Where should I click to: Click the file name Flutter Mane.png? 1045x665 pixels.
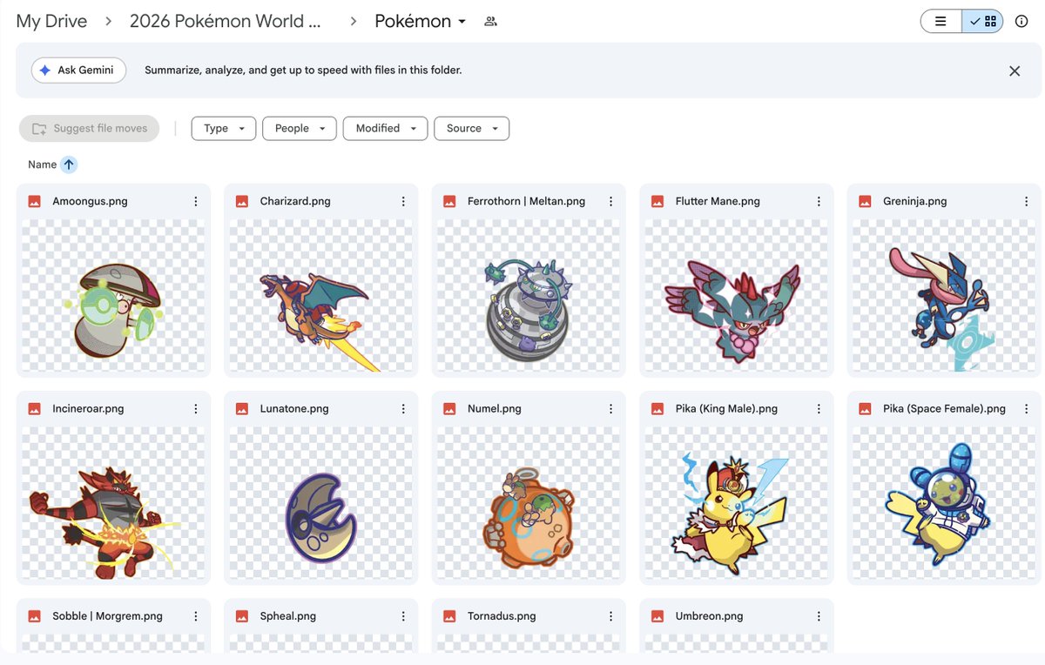coord(718,201)
